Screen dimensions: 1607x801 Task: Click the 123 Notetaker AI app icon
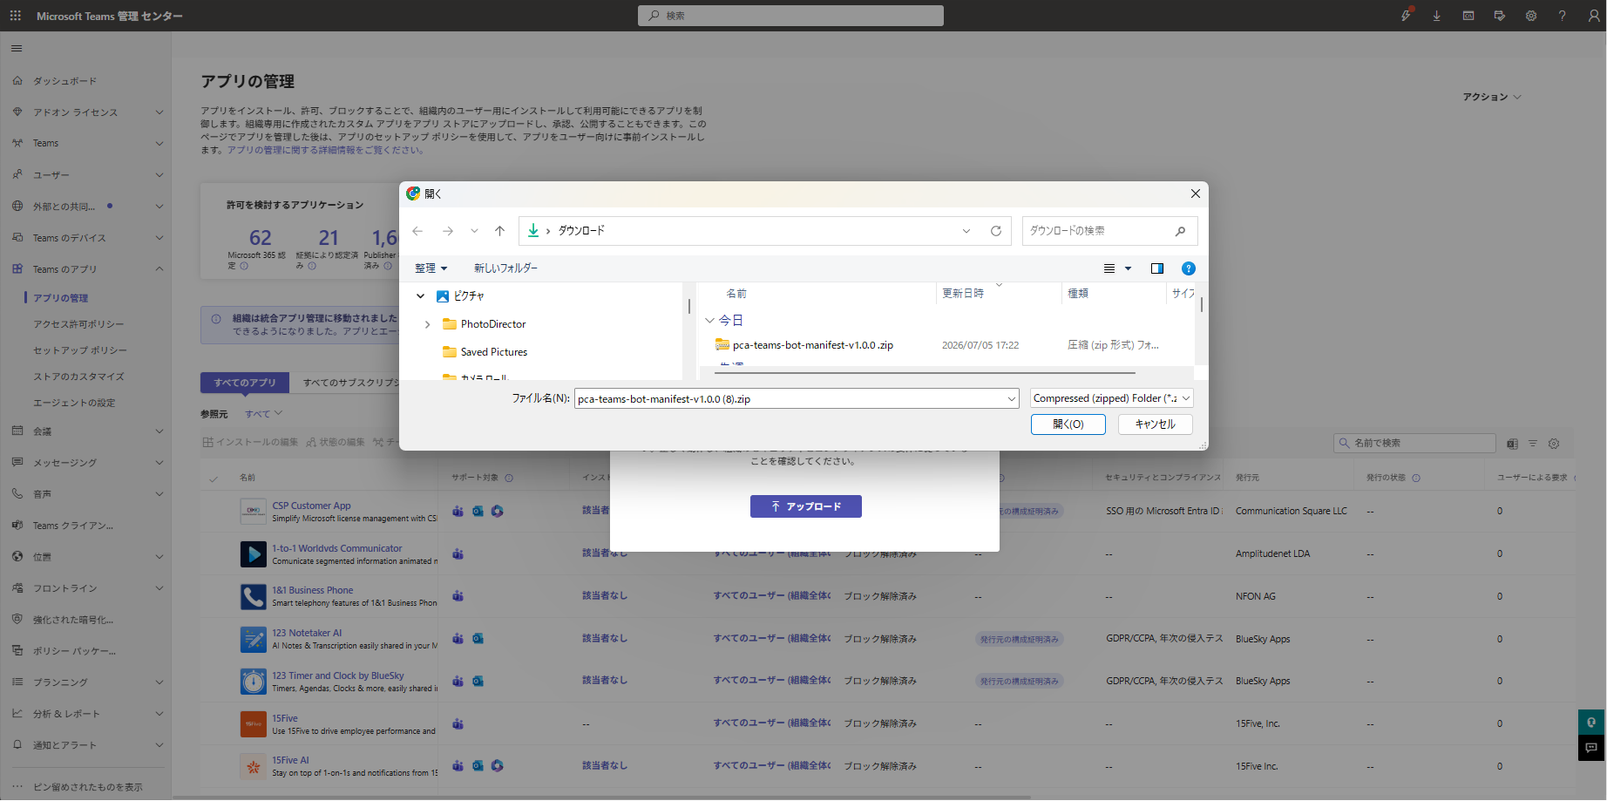point(254,639)
